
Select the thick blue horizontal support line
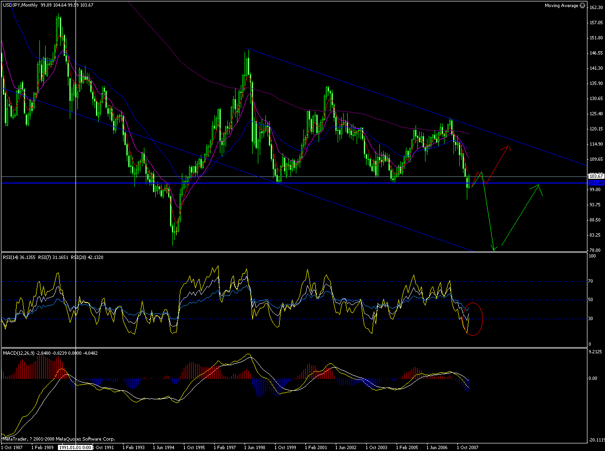click(x=294, y=183)
